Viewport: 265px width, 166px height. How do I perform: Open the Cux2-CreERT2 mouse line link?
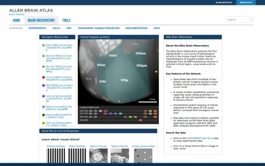[59, 78]
